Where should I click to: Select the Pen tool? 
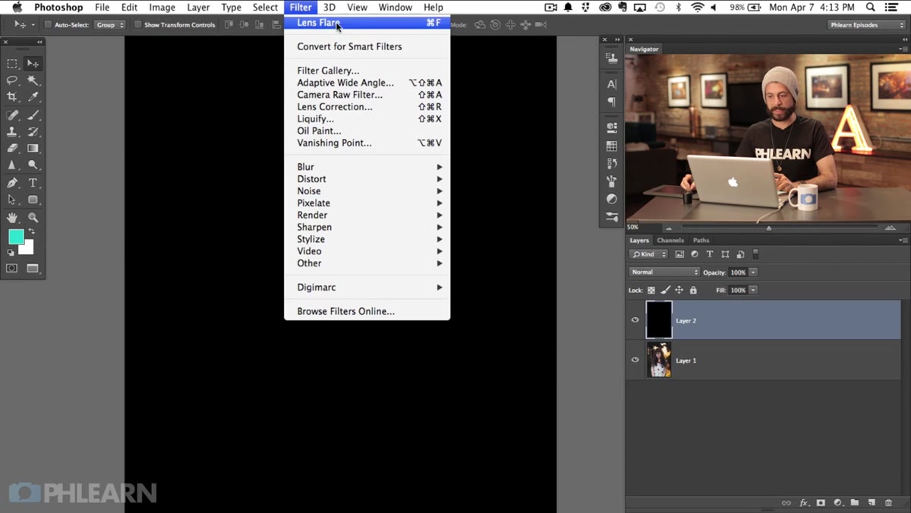[12, 183]
